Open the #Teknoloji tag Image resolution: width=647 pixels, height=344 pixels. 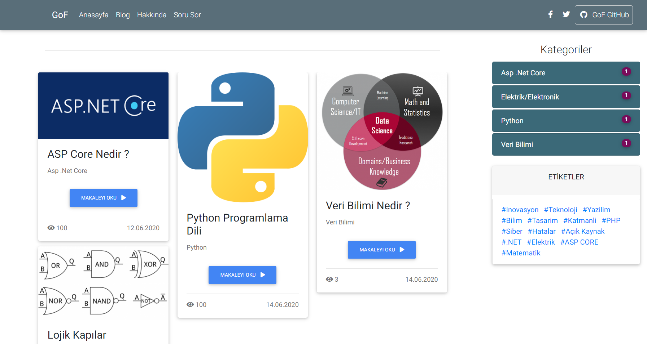pos(561,210)
